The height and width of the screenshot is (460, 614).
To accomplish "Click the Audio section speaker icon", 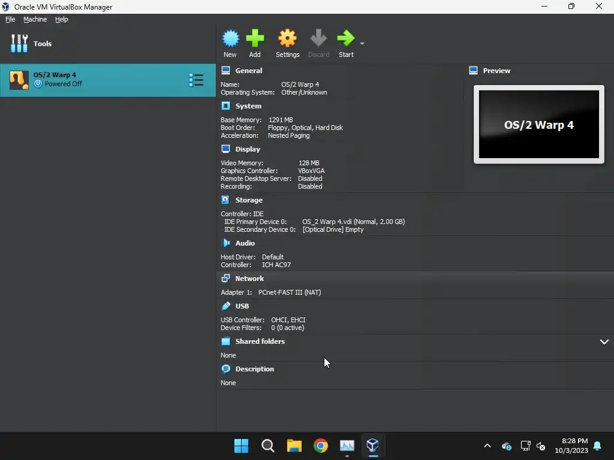I will point(225,243).
